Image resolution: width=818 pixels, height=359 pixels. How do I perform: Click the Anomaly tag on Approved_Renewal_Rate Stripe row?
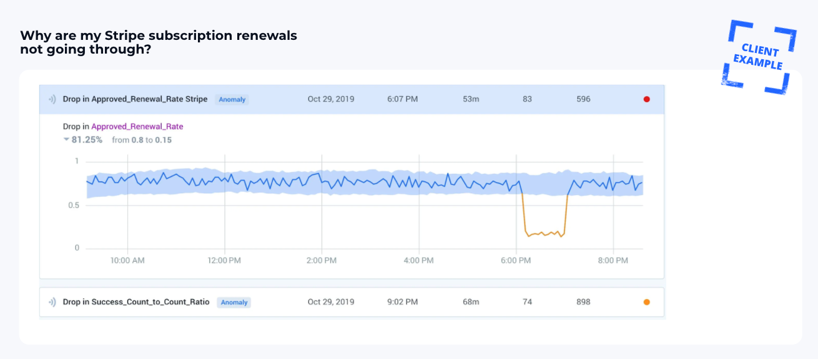(232, 100)
